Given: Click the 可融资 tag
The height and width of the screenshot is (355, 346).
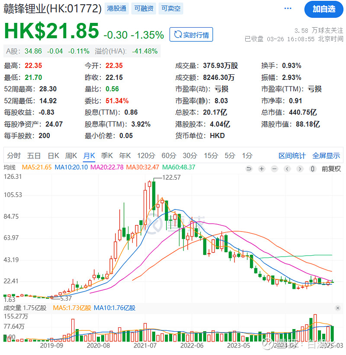Looking at the screenshot, I should 144,9.
